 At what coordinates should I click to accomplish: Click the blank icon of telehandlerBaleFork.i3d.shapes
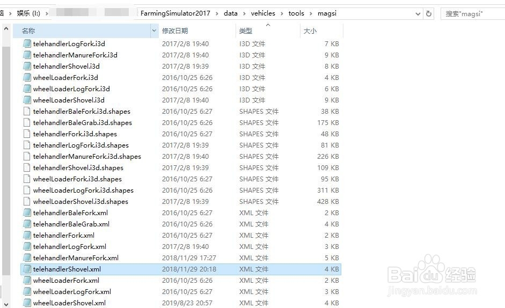(27, 111)
